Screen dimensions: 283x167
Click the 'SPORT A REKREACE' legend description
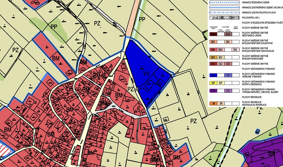[x=252, y=84]
